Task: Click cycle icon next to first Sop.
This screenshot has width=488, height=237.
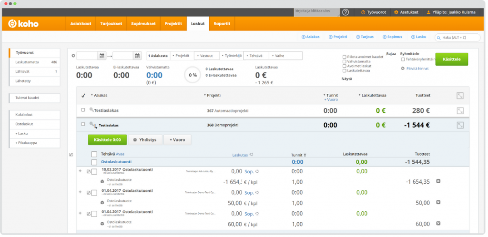Action: click(x=257, y=171)
